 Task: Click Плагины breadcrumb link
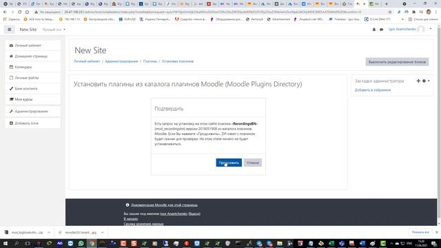pyautogui.click(x=150, y=61)
